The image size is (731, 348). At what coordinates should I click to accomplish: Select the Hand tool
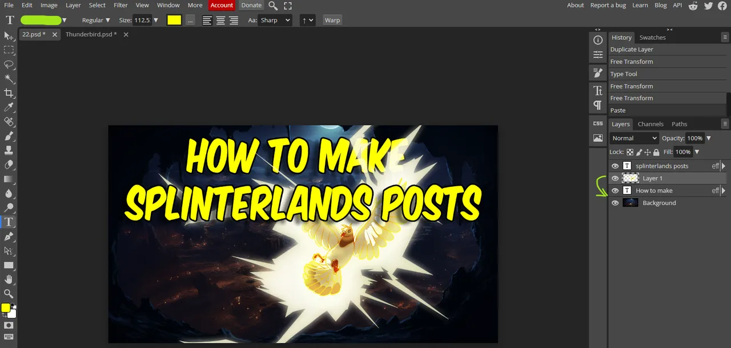[9, 279]
